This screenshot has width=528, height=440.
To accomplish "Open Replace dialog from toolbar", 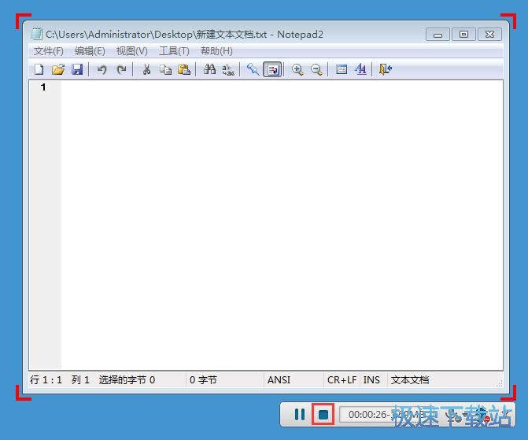I will 228,69.
